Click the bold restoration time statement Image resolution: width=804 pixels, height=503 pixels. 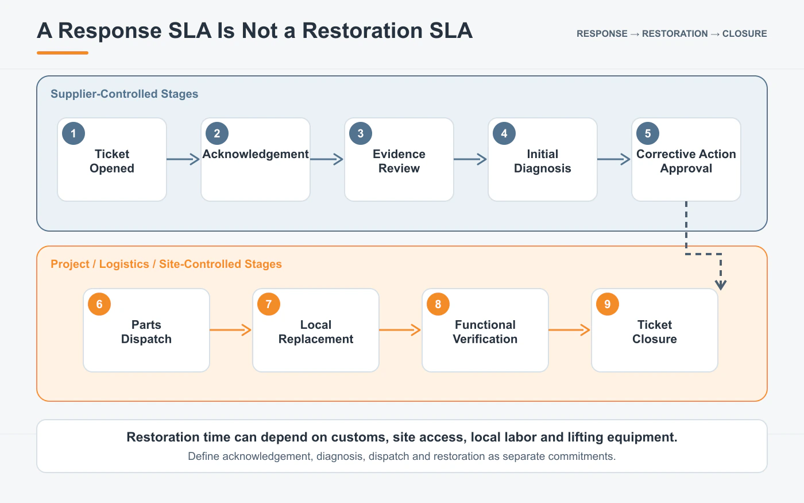(402, 437)
